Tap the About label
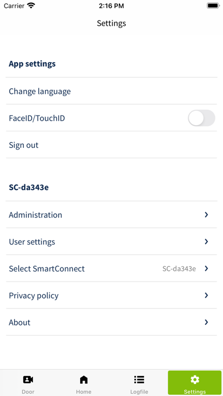 [x=20, y=322]
